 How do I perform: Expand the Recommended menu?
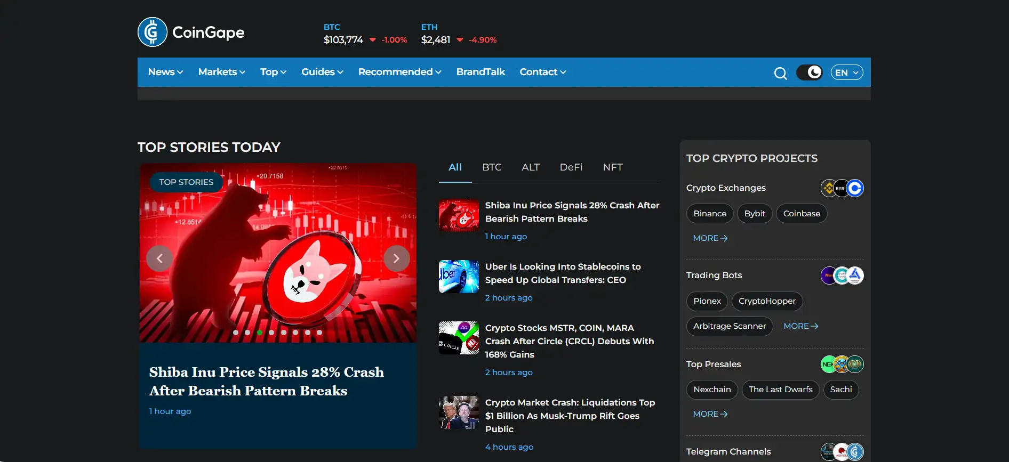[x=399, y=72]
